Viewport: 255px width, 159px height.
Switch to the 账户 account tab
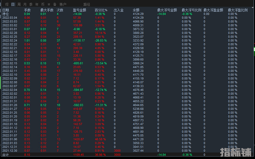coord(63,4)
